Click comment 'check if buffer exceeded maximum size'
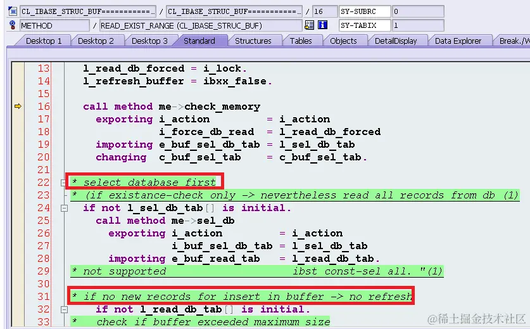 click(213, 322)
